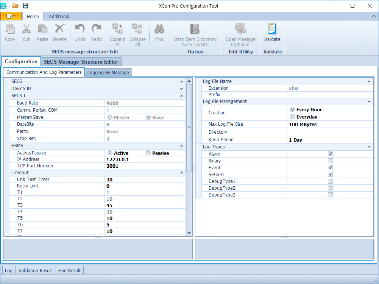
Task: Choose Every Hour log creation
Action: pos(292,109)
